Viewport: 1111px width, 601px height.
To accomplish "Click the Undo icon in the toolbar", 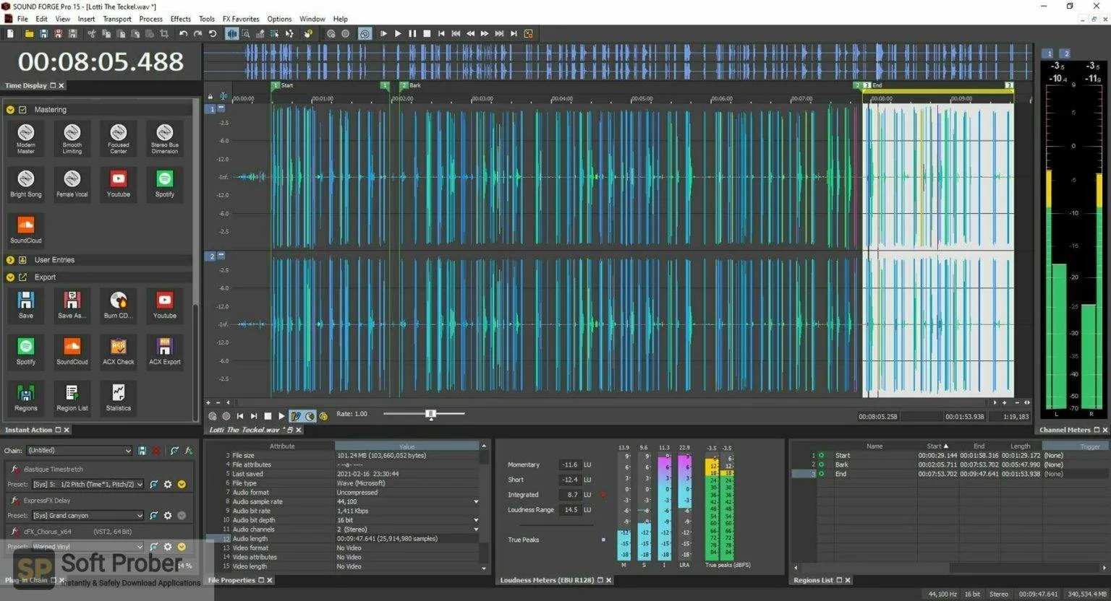I will [183, 34].
